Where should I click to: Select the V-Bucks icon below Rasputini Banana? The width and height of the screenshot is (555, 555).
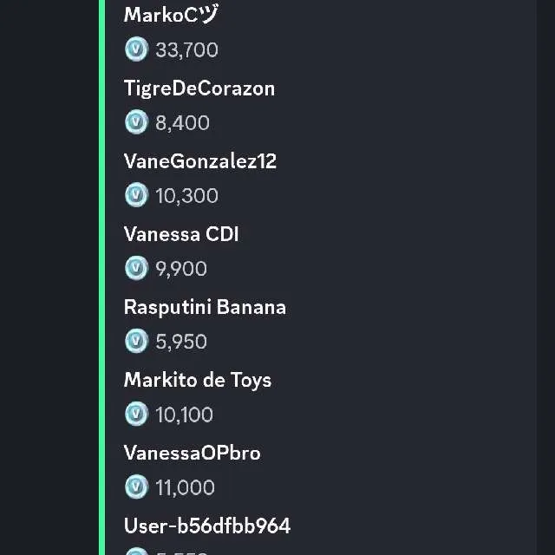point(136,341)
